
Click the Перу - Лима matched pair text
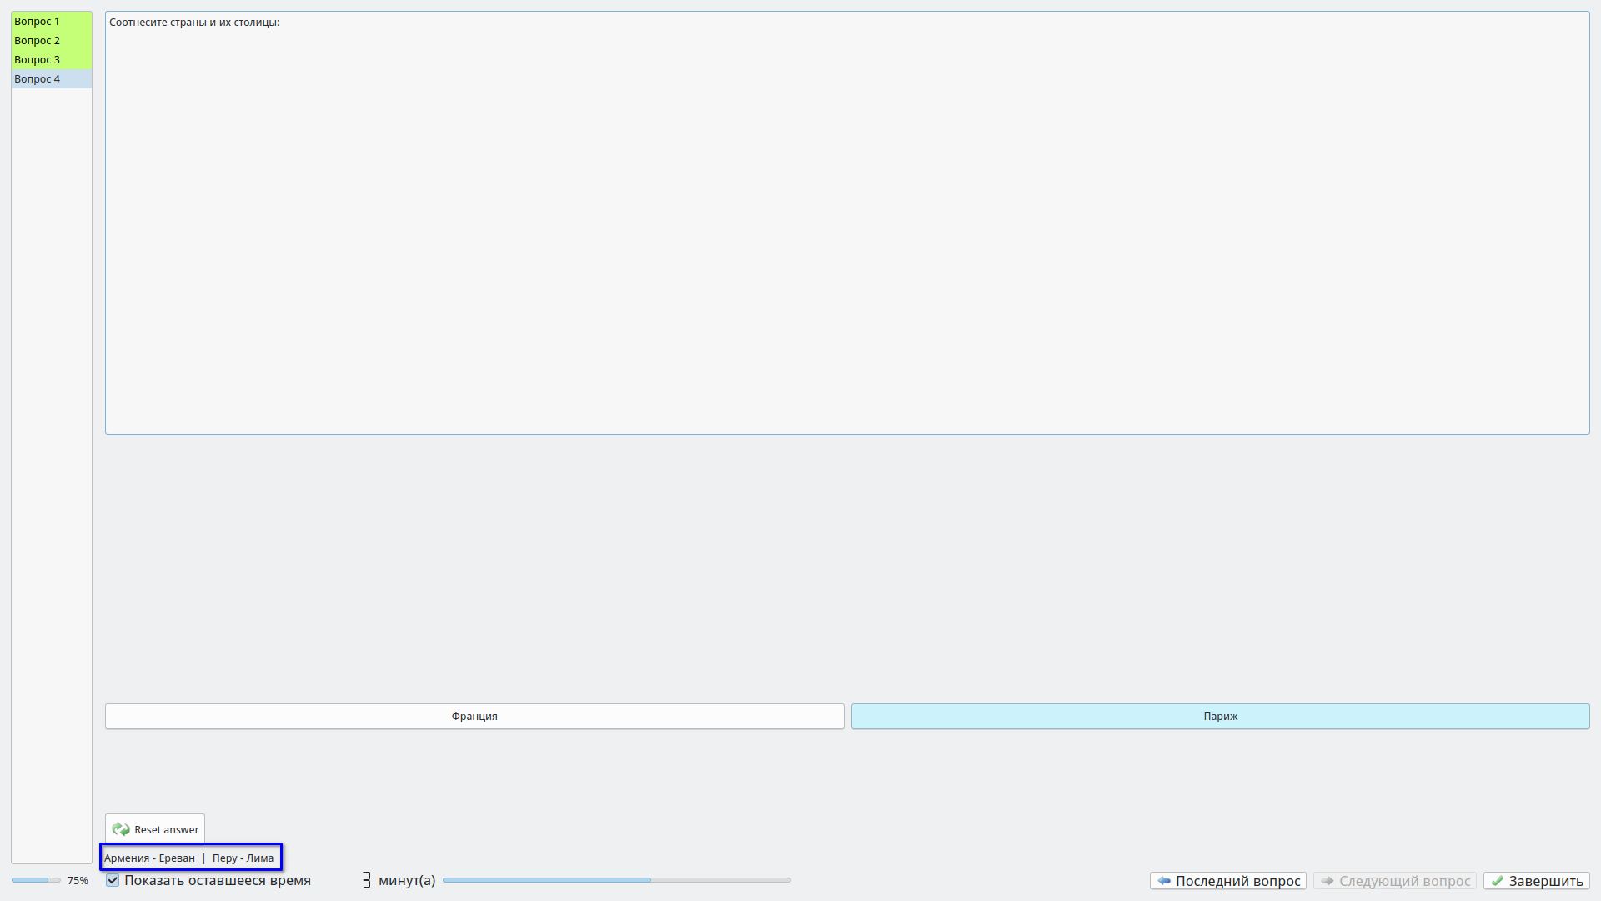(243, 858)
